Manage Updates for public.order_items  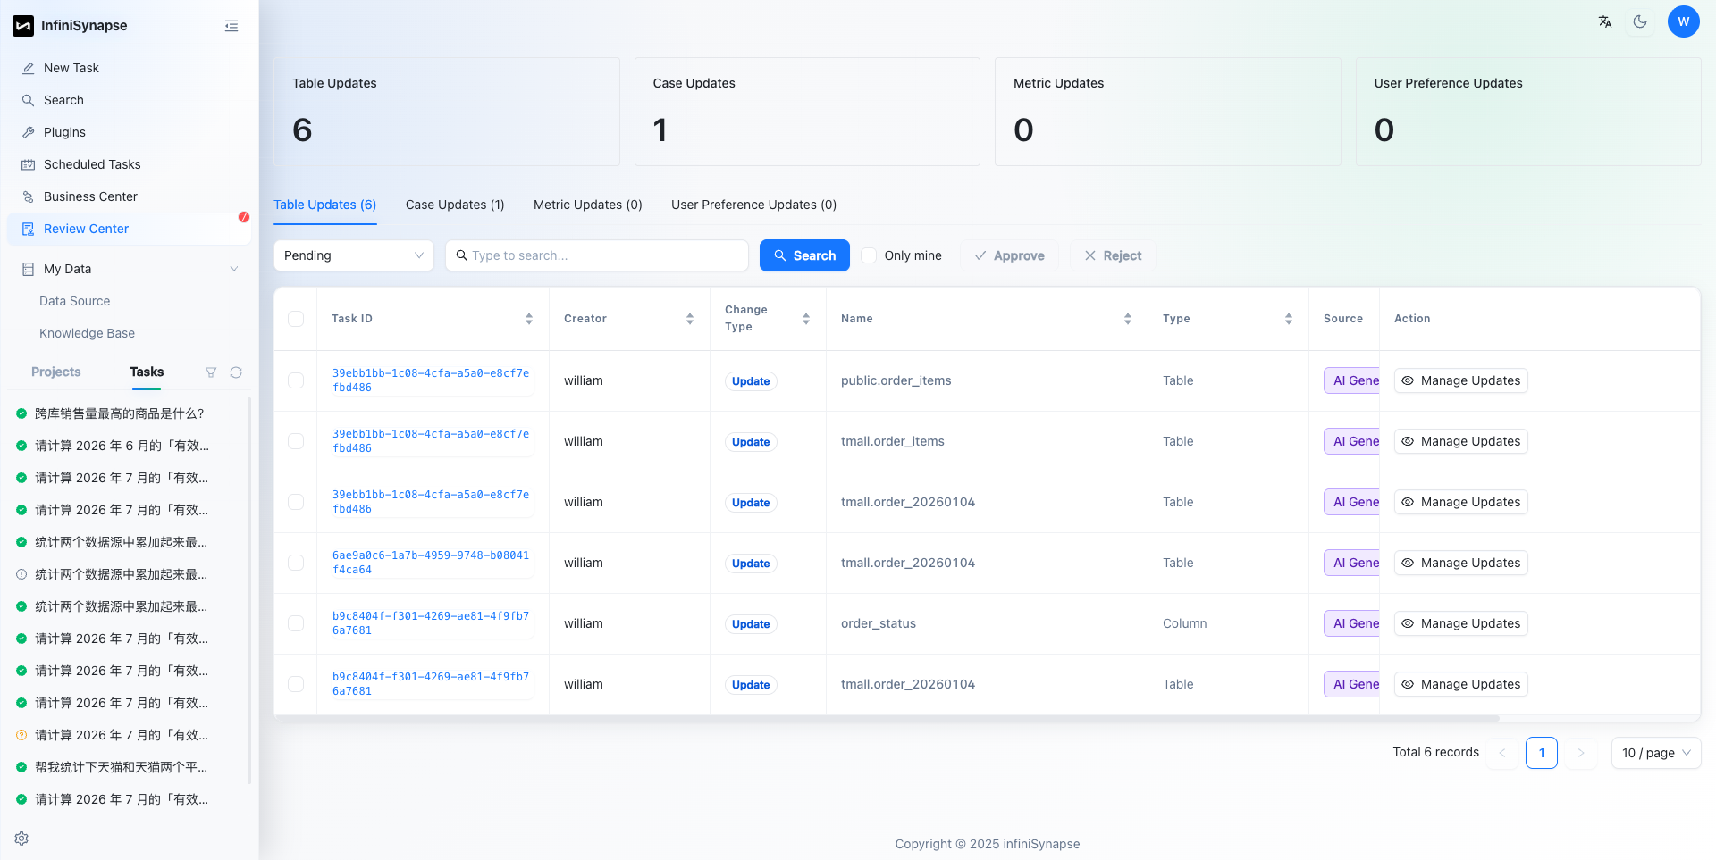click(x=1460, y=380)
